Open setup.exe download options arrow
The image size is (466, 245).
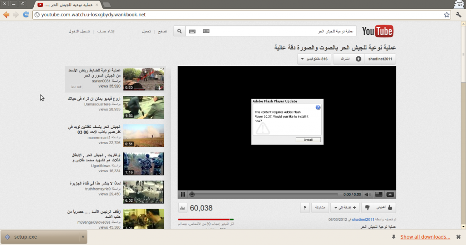tap(82, 236)
